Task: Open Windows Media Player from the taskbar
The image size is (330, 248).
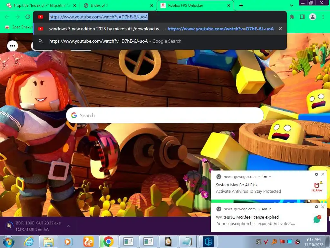Action: pyautogui.click(x=68, y=242)
